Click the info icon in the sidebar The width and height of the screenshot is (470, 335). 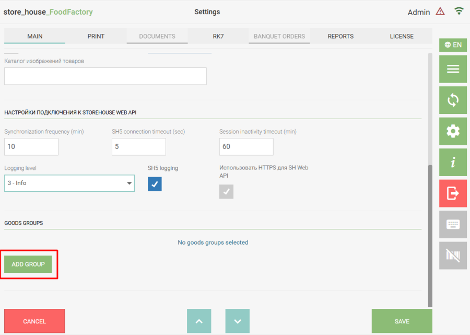(453, 163)
